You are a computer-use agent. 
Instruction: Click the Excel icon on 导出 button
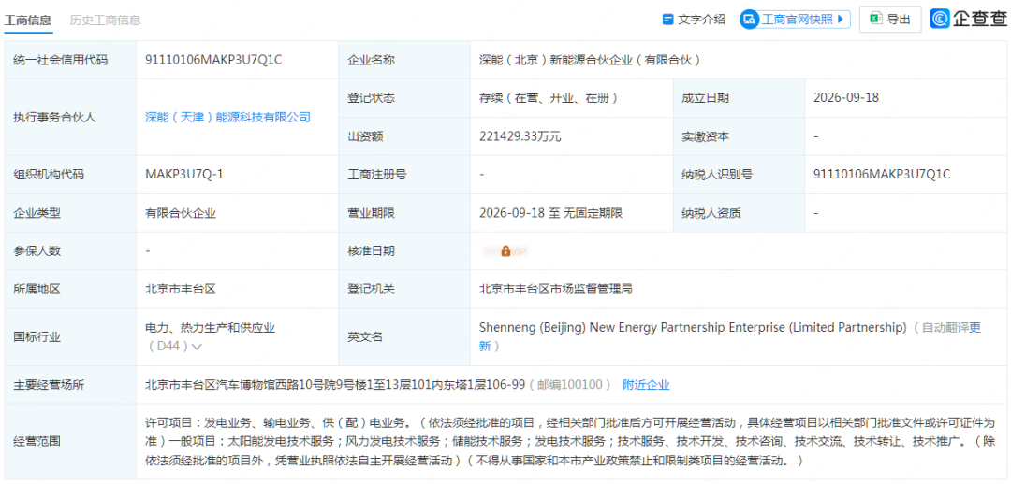click(875, 19)
